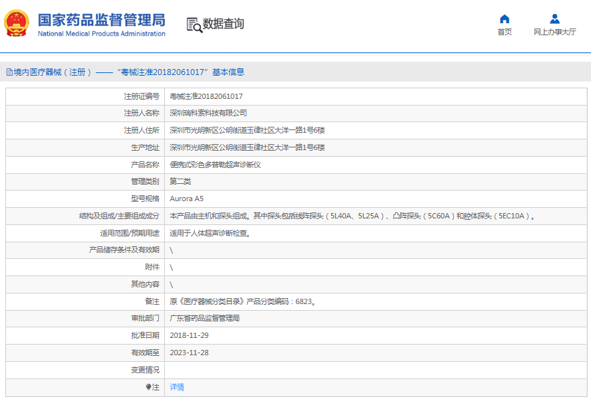The image size is (591, 401).
Task: Click the 注册人名称 label cell
Action: point(85,113)
